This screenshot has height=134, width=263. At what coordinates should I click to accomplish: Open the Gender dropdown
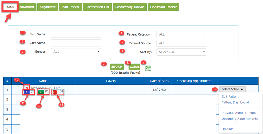coord(76,52)
